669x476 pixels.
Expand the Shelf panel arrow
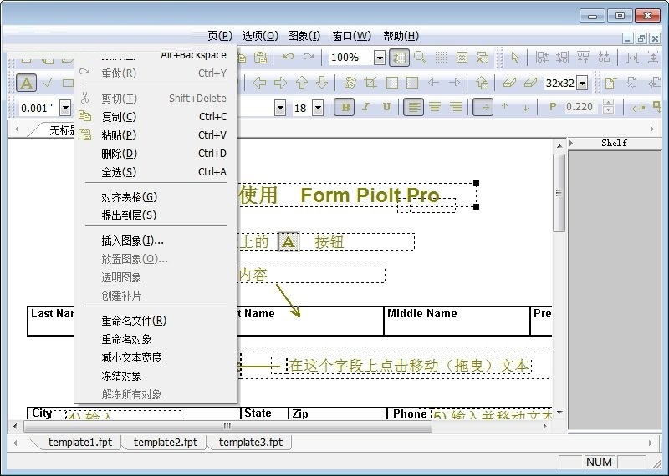point(571,143)
